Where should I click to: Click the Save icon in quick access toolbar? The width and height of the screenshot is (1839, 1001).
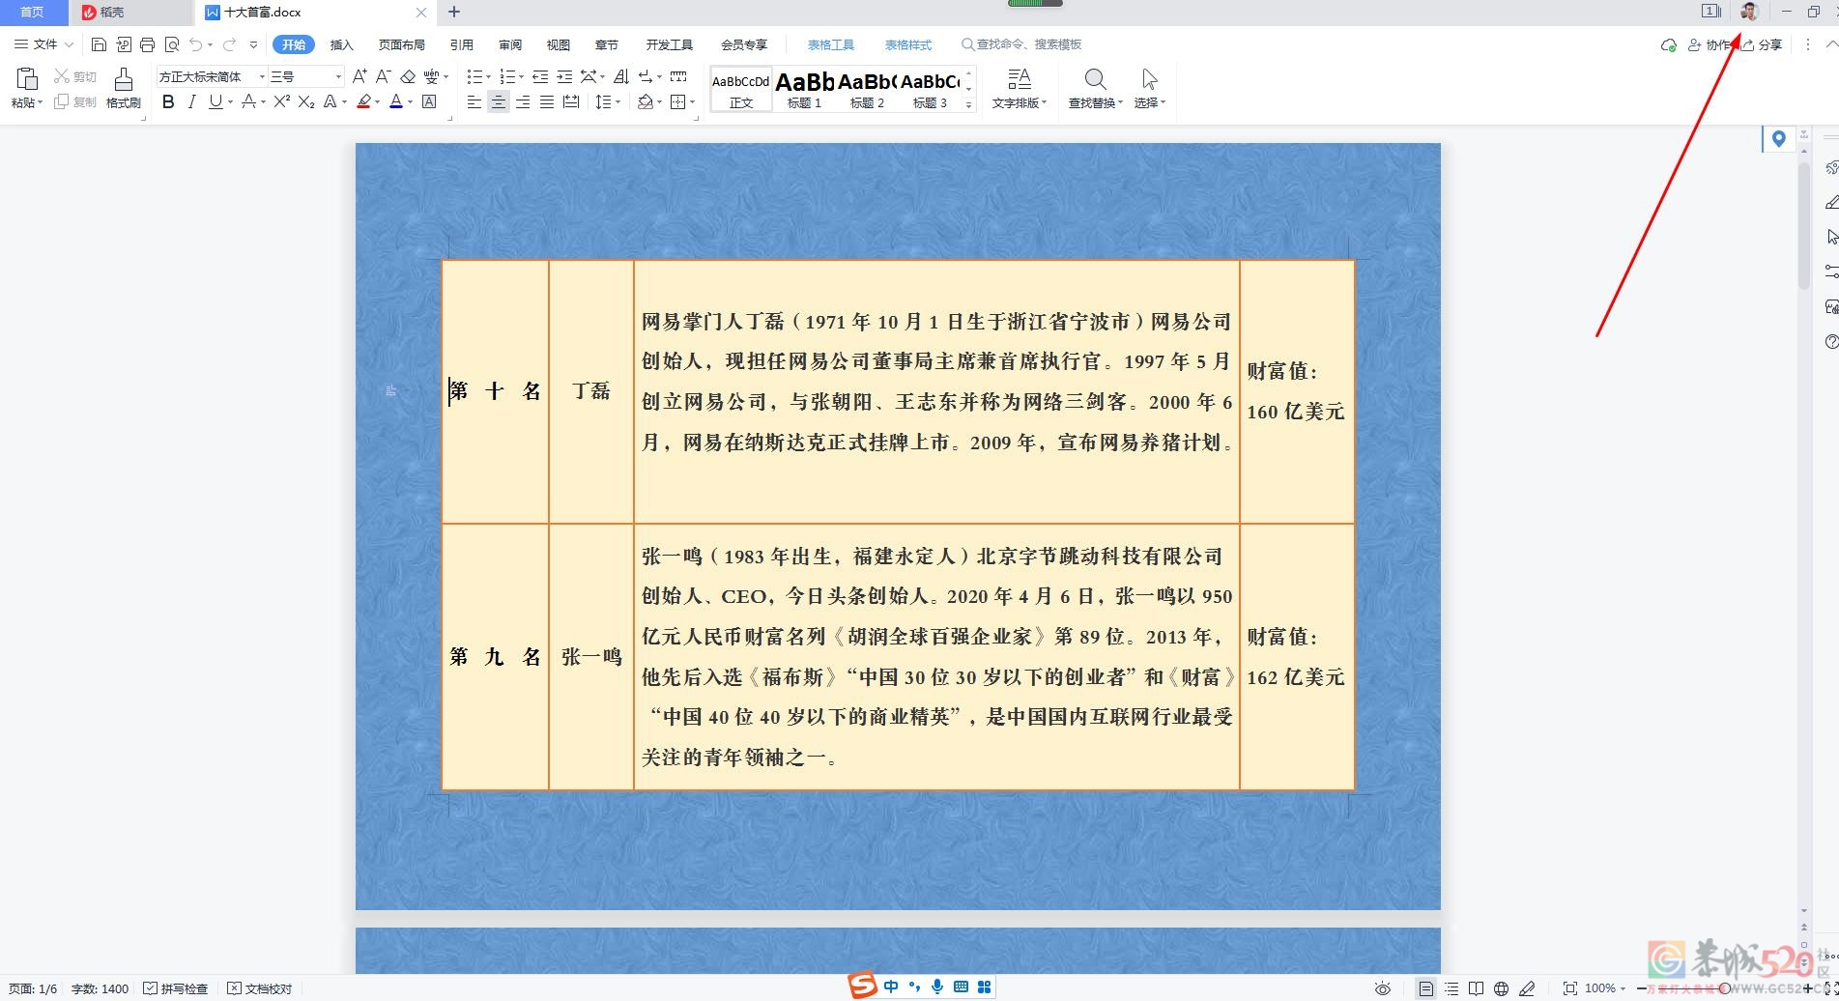click(99, 44)
